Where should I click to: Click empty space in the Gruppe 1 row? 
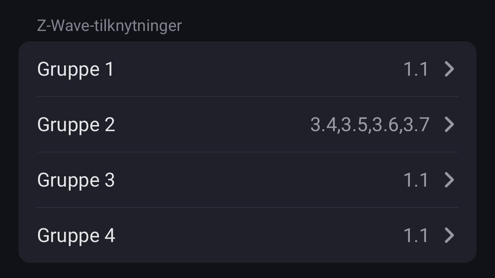click(257, 70)
